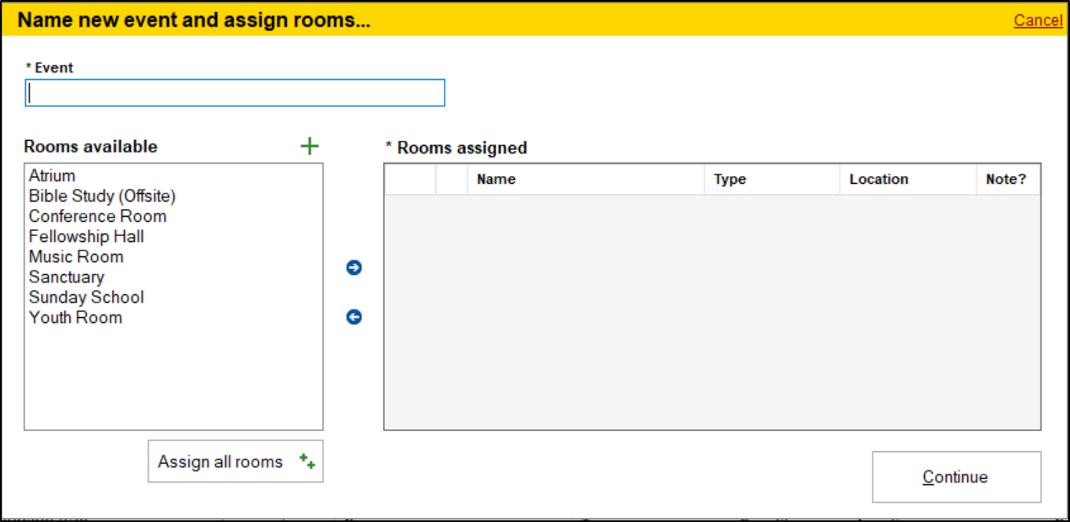The image size is (1070, 522).
Task: Select Fellowship Hall room
Action: 86,236
